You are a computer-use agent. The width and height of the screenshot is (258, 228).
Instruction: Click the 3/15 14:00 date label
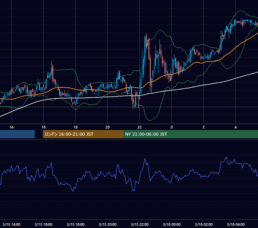pos(11,224)
